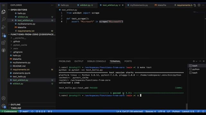Viewport: 206px width, 115px height.
Task: Open Manage settings gear
Action: pyautogui.click(x=4, y=106)
